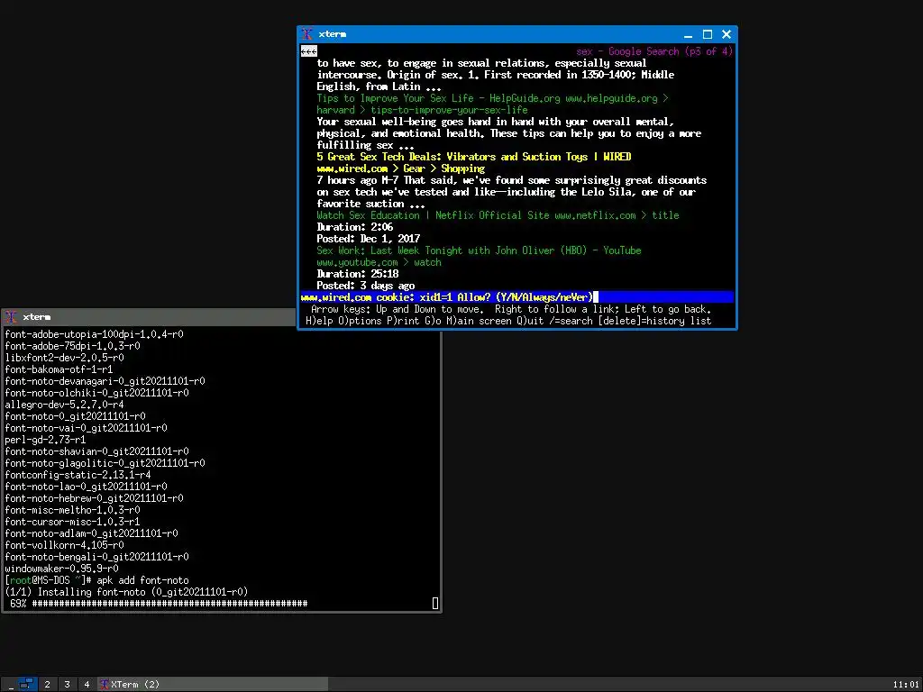Click the font-adobe-utopia-100dpi-1.0.4-r0 line
Image resolution: width=923 pixels, height=692 pixels.
(94, 334)
